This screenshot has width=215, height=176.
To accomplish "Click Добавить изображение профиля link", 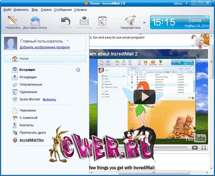I will [x=45, y=47].
